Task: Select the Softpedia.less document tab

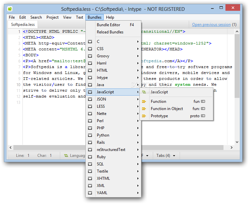Action: pos(23,25)
